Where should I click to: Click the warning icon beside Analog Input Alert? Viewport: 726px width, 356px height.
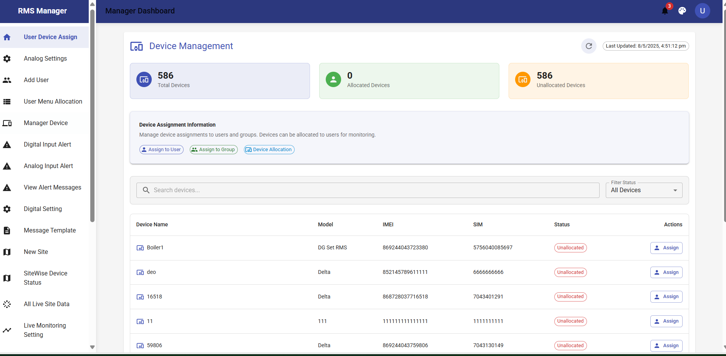[7, 166]
